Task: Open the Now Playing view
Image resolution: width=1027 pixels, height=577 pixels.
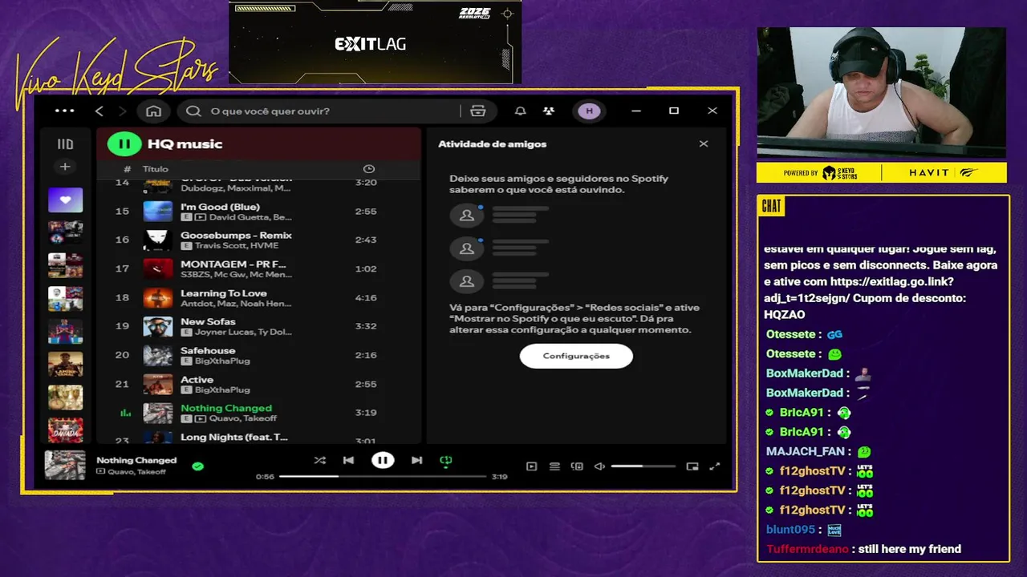Action: (x=531, y=466)
